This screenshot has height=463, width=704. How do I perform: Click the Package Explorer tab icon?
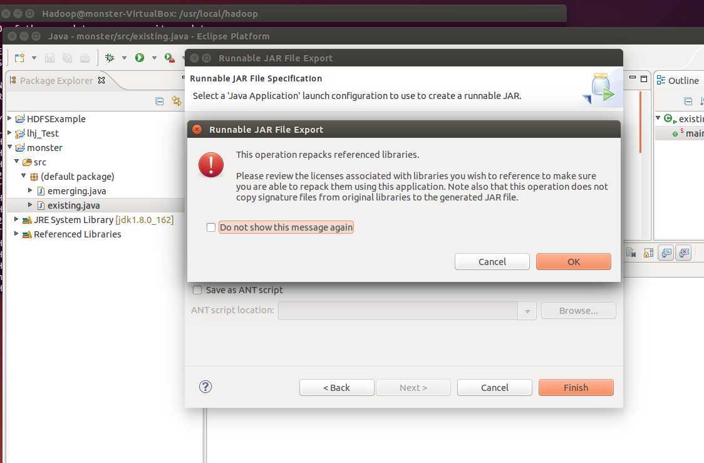pyautogui.click(x=13, y=80)
